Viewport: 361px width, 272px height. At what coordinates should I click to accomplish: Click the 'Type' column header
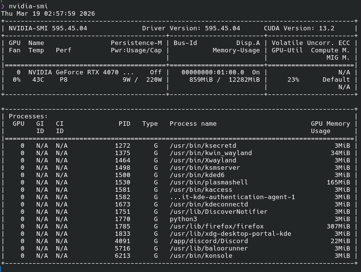(x=150, y=124)
